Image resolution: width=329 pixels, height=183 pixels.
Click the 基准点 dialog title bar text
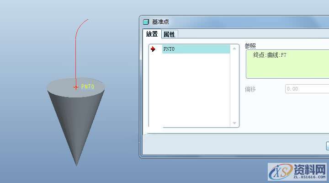click(161, 22)
